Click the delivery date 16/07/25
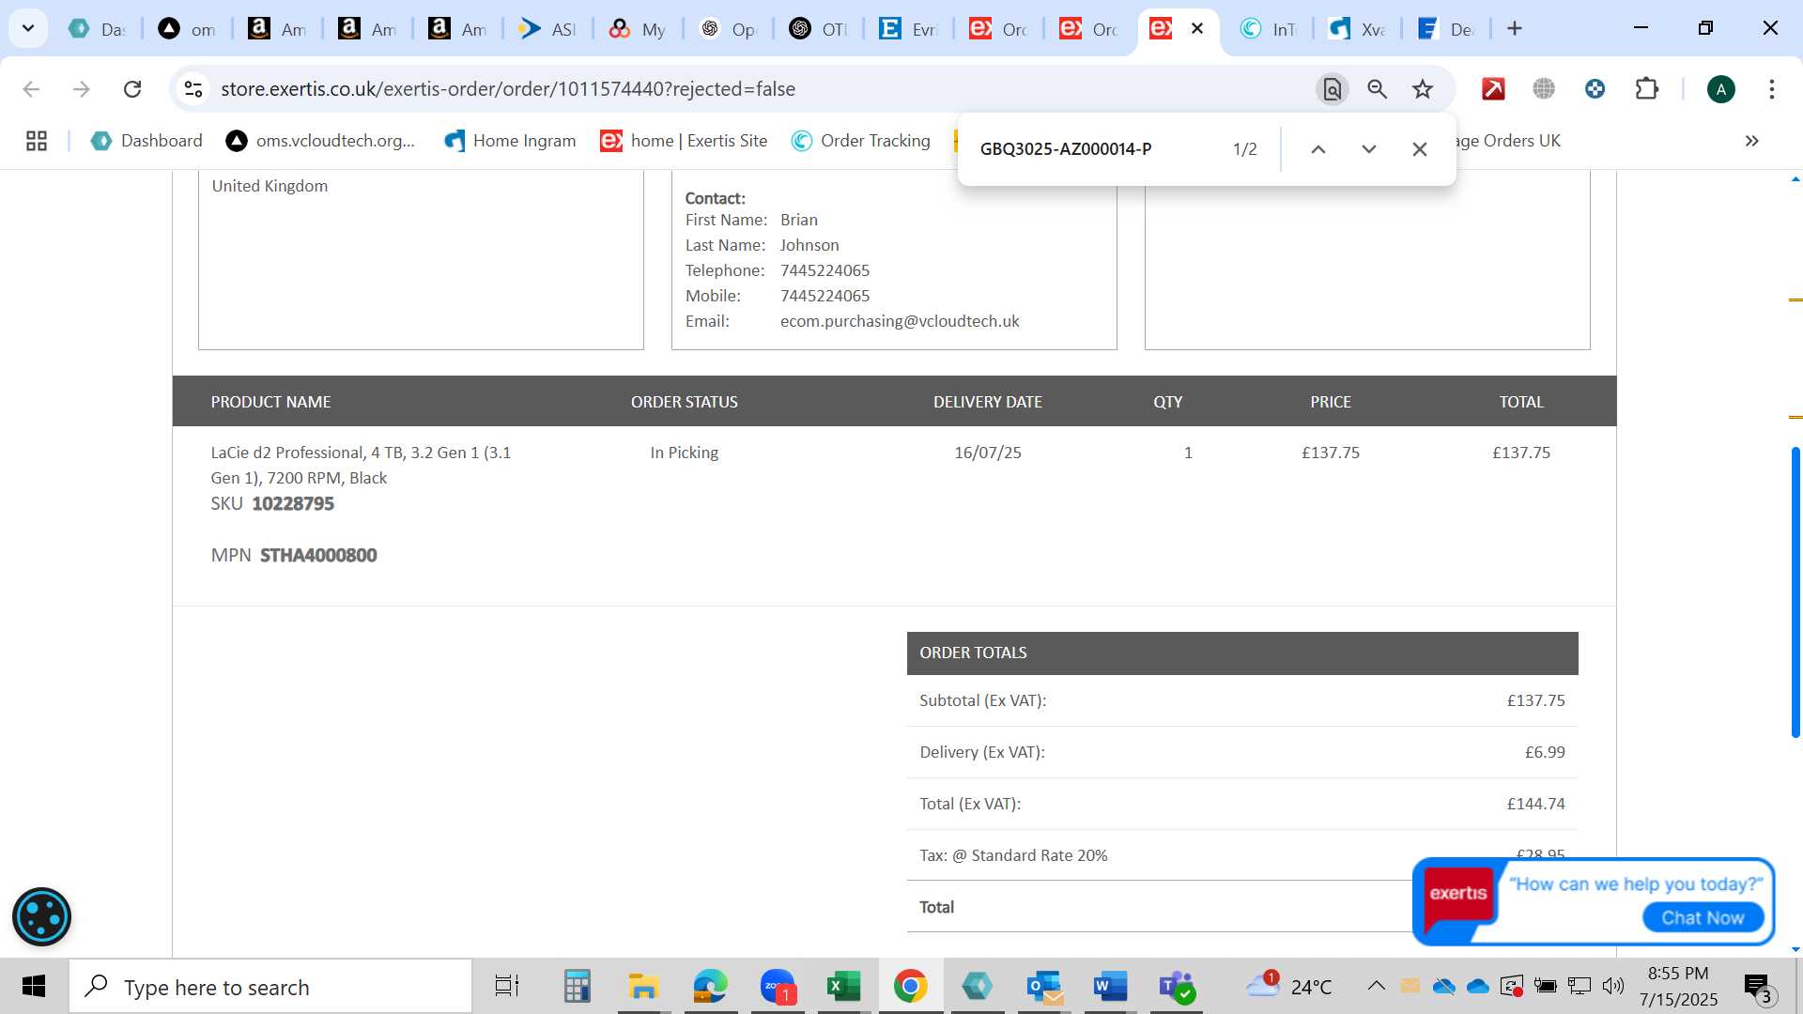The height and width of the screenshot is (1014, 1803). coord(988,453)
